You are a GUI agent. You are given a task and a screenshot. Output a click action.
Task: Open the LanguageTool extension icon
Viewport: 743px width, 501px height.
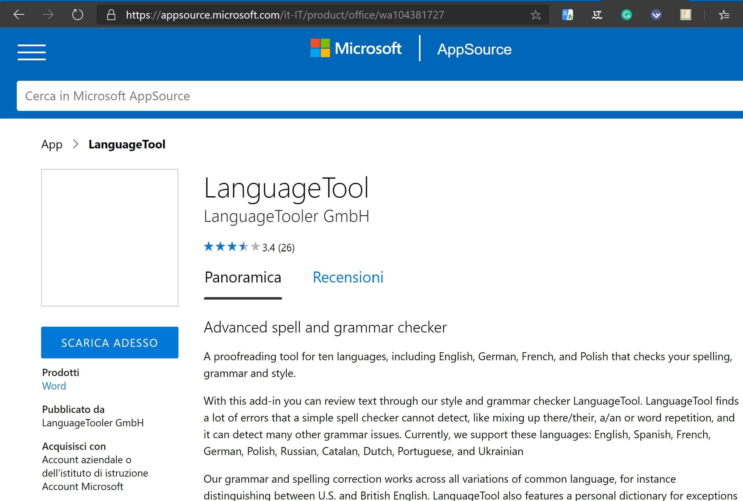point(597,15)
